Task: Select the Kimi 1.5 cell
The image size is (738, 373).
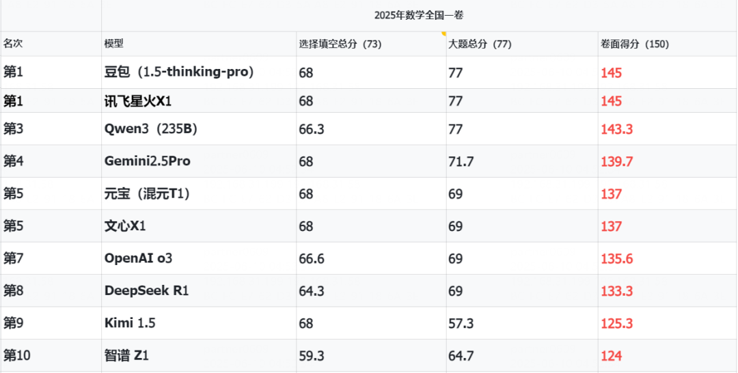Action: click(199, 323)
